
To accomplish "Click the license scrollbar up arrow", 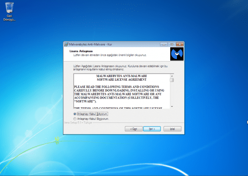I will pyautogui.click(x=172, y=76).
